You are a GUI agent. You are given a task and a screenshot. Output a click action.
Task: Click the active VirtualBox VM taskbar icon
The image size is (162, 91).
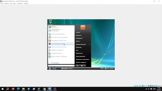click(x=50, y=89)
